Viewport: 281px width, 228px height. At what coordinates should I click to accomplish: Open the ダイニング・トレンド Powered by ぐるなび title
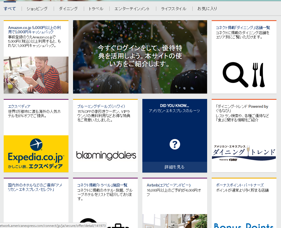[242, 109]
